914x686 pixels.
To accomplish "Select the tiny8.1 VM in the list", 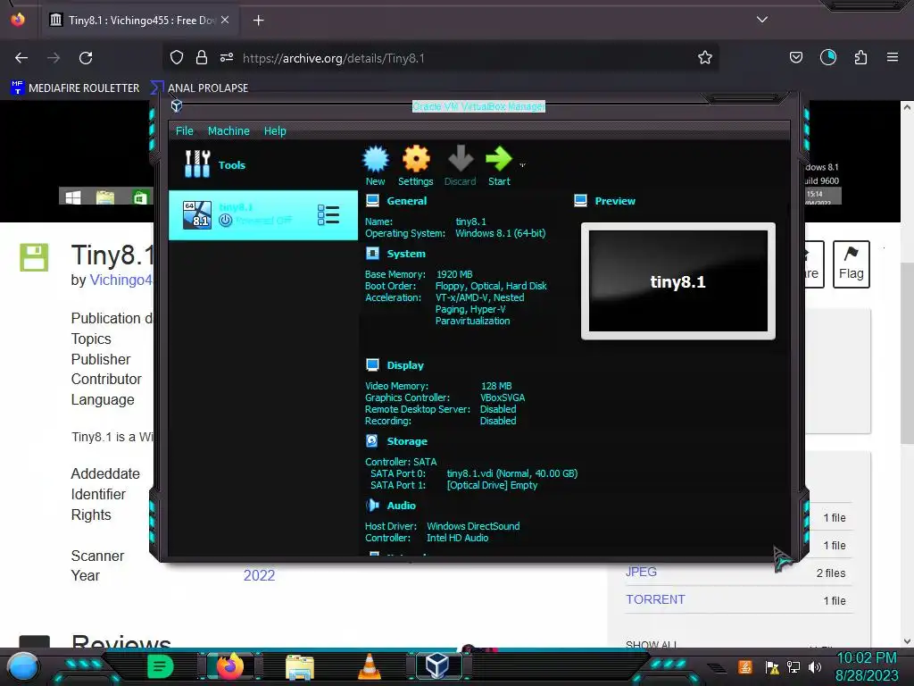I will [263, 214].
